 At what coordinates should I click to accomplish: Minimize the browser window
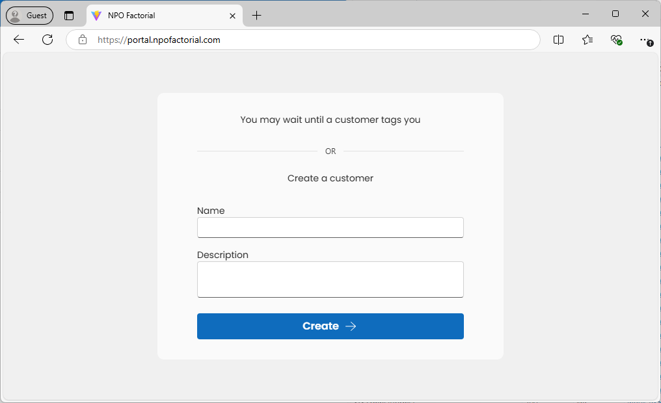coord(586,14)
